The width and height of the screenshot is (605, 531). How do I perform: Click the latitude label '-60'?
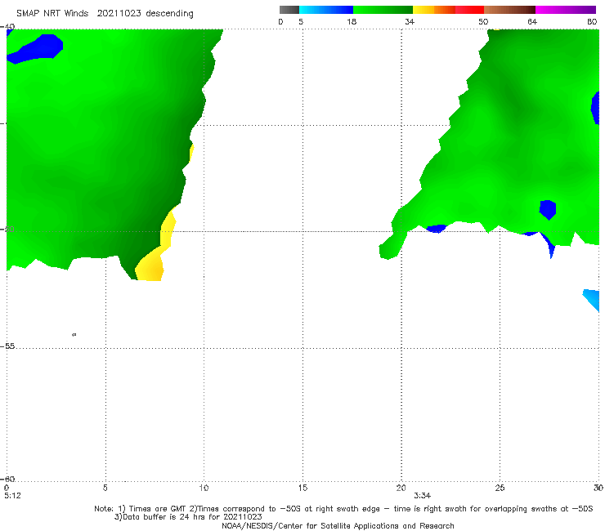[8, 479]
